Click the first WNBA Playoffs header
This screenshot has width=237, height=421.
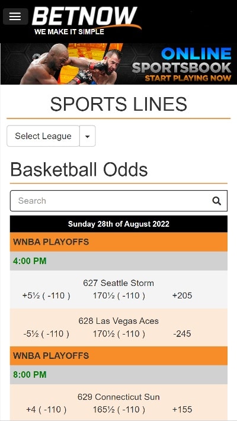pyautogui.click(x=118, y=242)
